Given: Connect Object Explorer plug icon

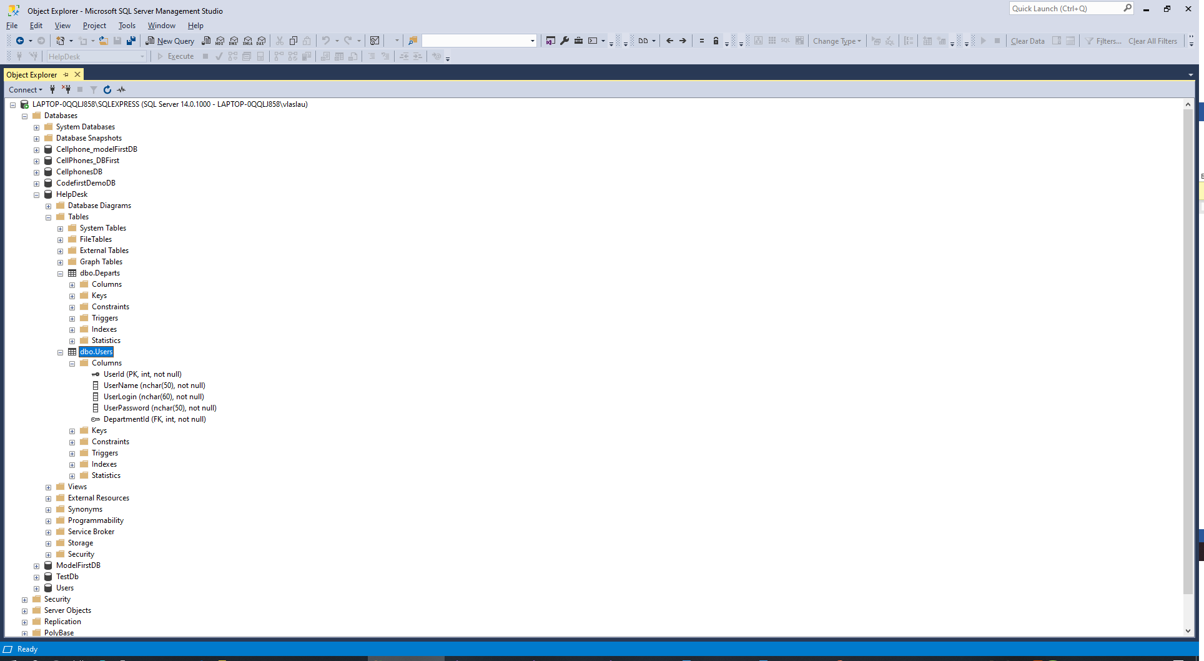Looking at the screenshot, I should coord(52,89).
